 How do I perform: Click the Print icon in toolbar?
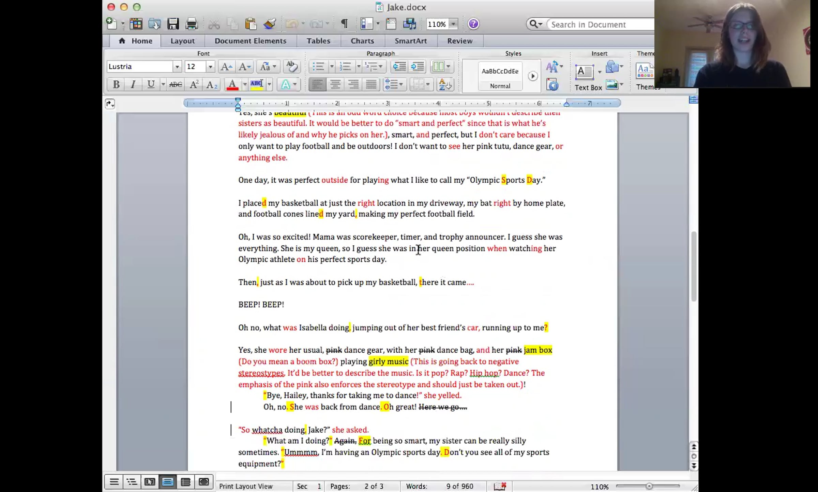[191, 24]
